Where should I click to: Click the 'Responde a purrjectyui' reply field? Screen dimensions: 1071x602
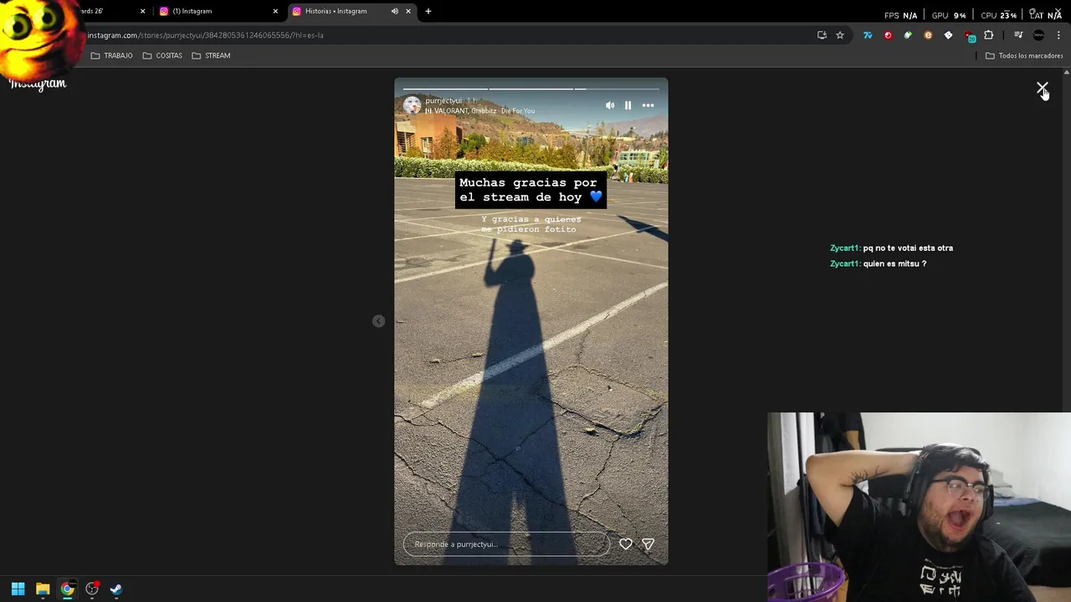[x=506, y=544]
